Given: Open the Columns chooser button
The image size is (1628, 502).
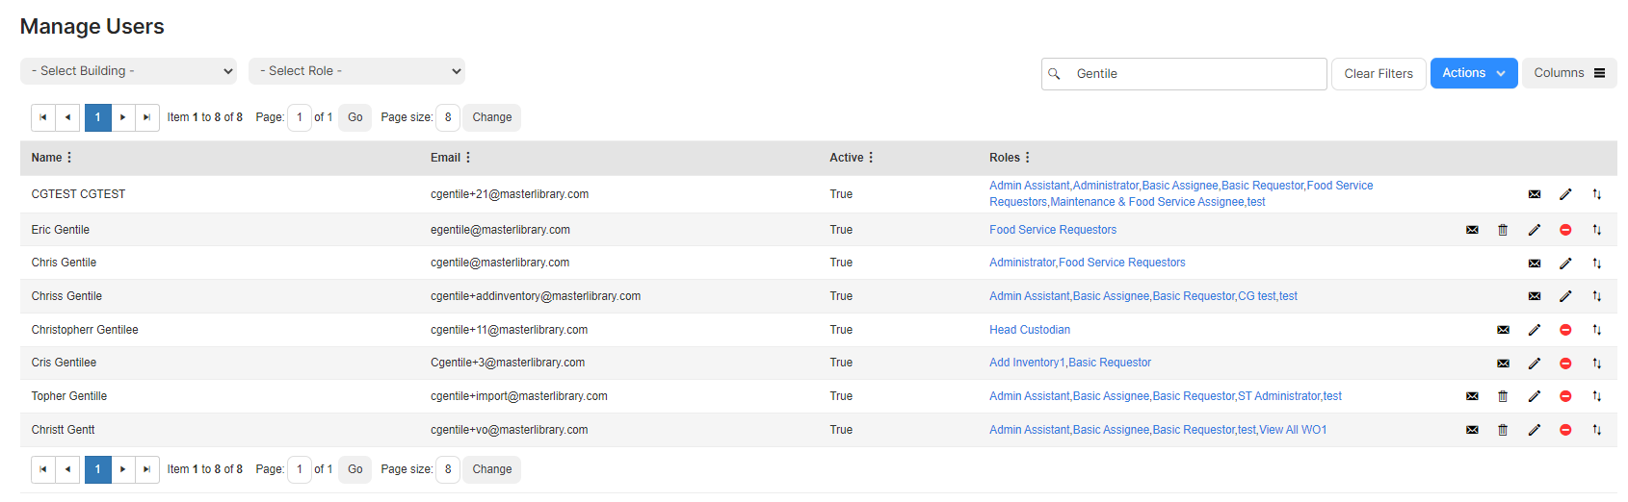Looking at the screenshot, I should (x=1569, y=73).
